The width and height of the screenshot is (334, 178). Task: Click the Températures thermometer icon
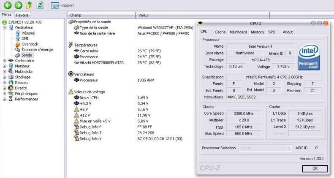tap(71, 45)
